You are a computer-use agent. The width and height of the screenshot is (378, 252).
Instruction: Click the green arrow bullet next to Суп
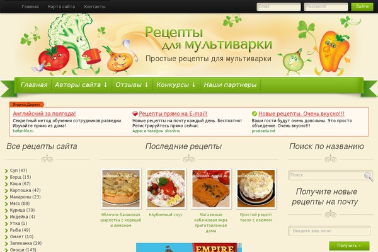click(6, 171)
